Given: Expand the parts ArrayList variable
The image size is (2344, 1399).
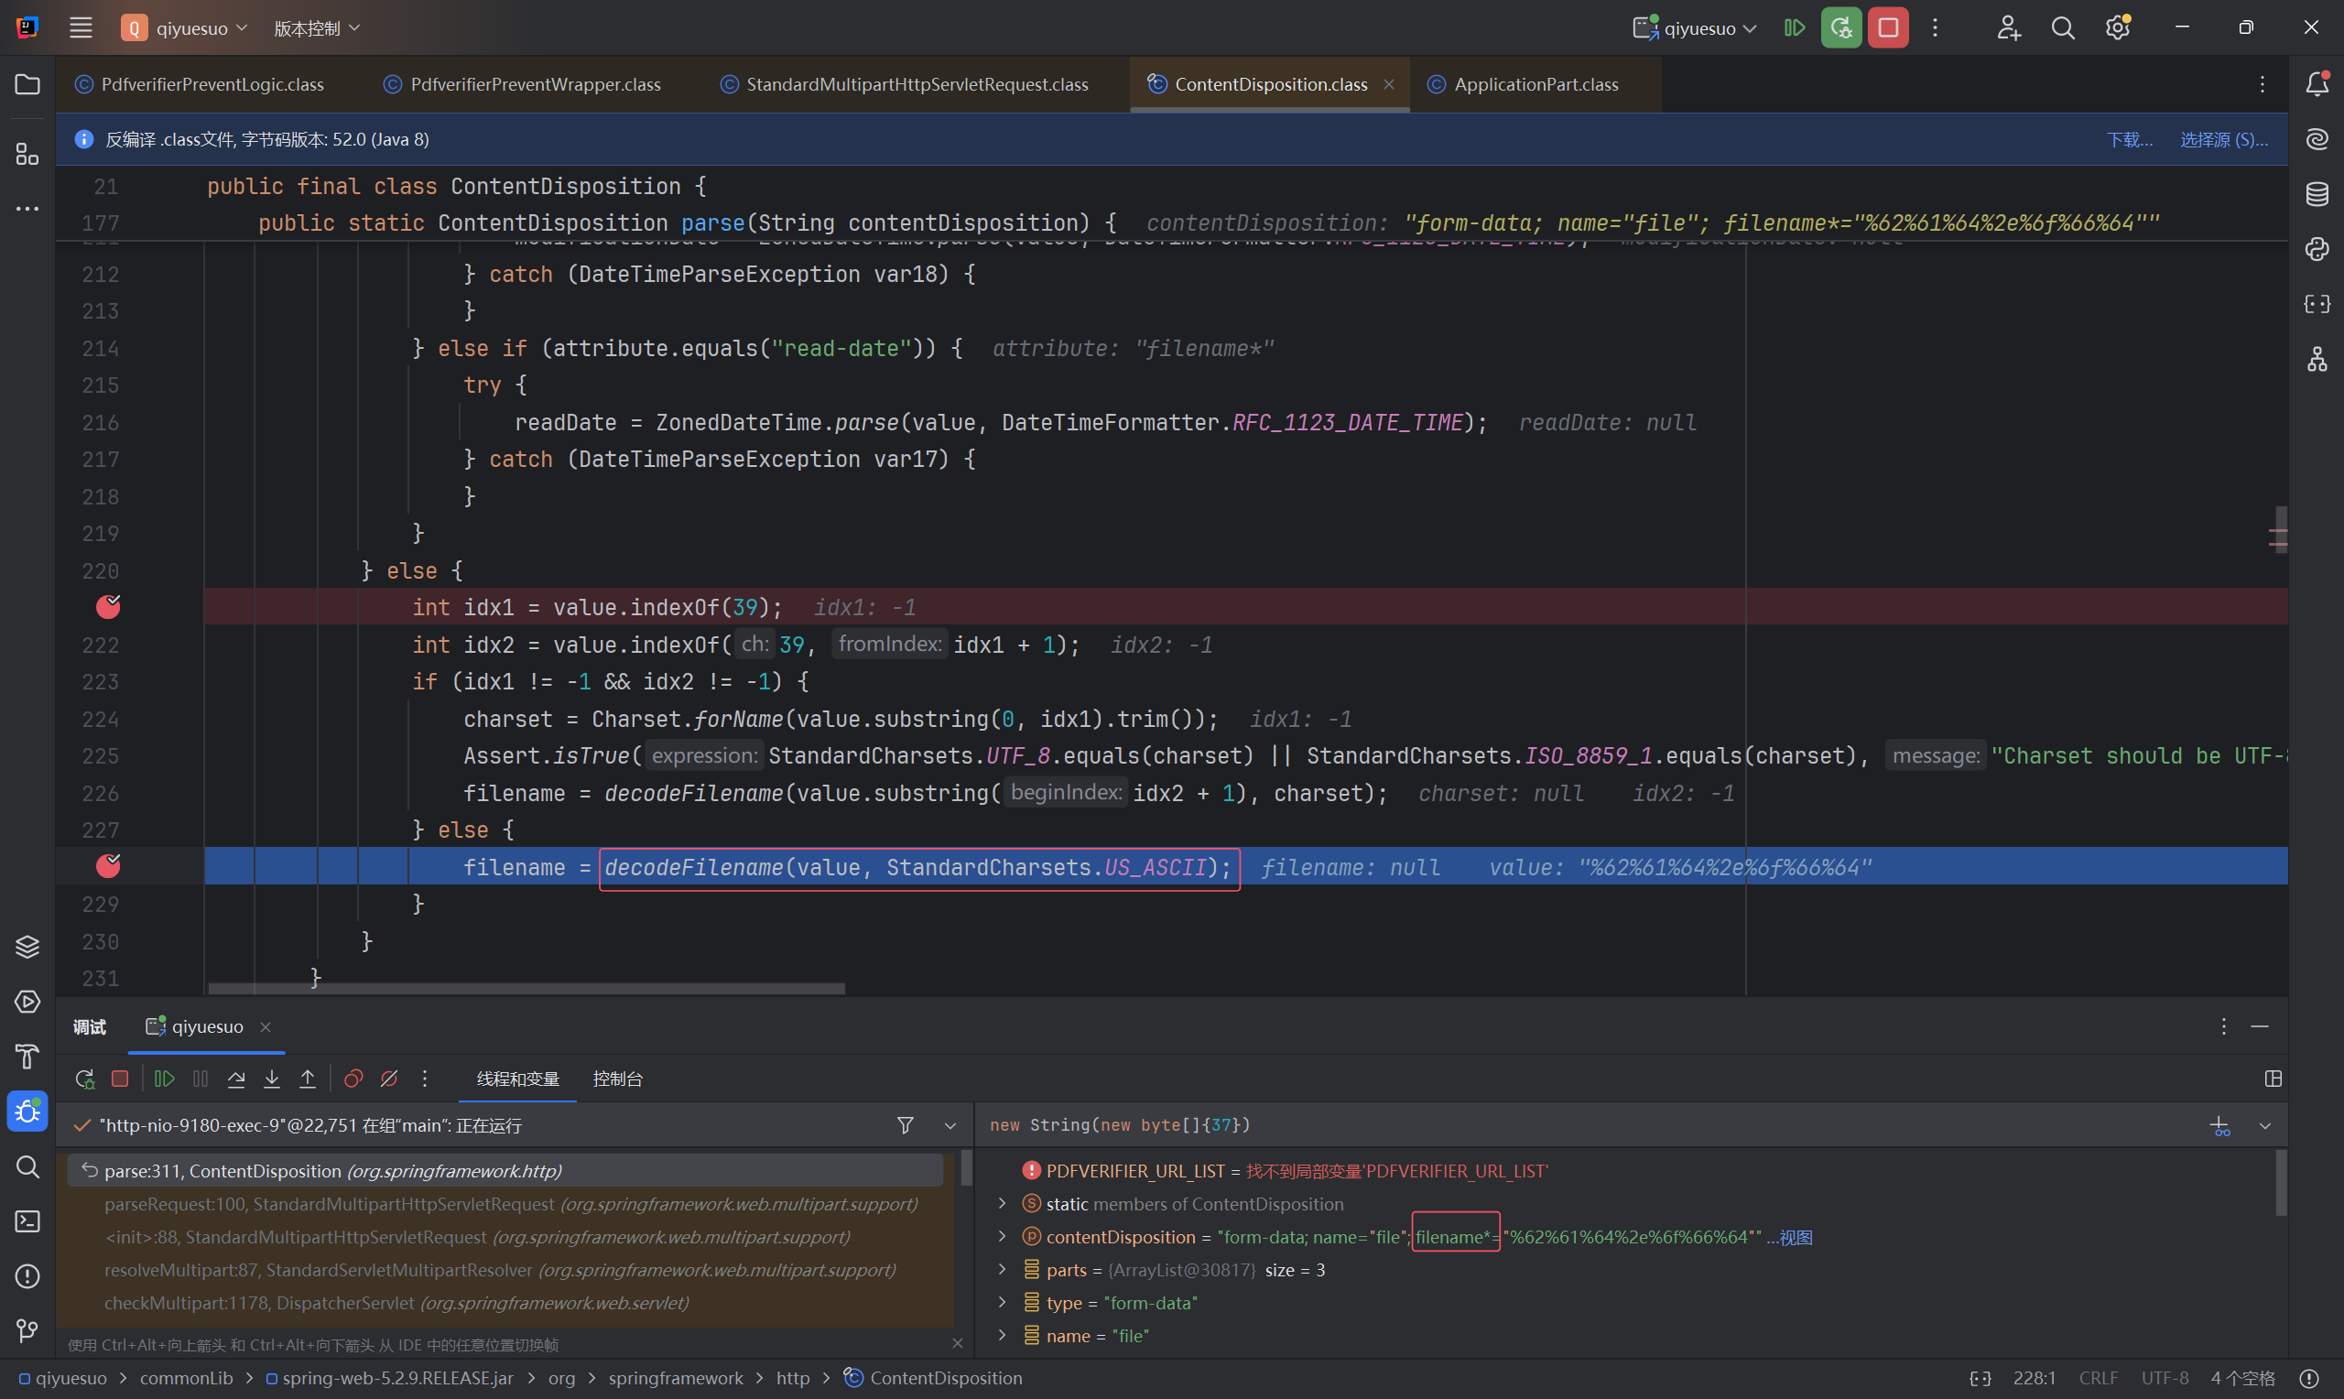Looking at the screenshot, I should pyautogui.click(x=1002, y=1270).
